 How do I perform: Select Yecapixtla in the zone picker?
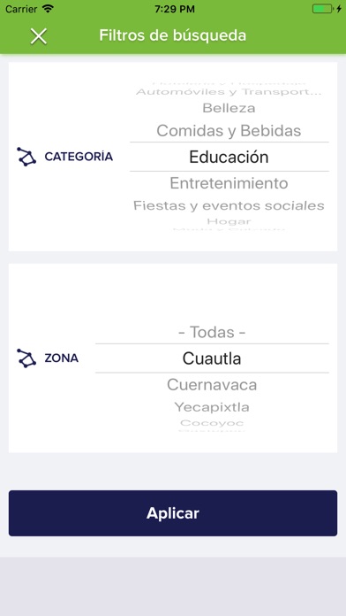point(212,407)
